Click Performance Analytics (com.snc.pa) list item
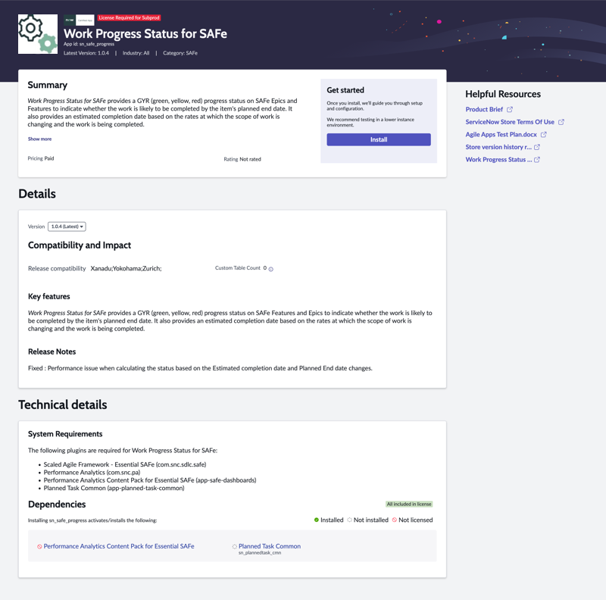Viewport: 606px width, 600px height. [x=92, y=473]
